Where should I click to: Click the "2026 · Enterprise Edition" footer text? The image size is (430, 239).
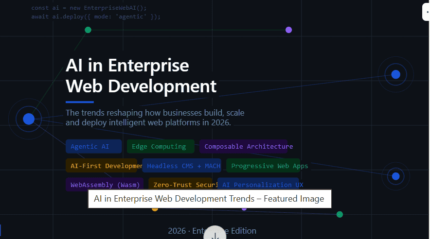pos(212,231)
